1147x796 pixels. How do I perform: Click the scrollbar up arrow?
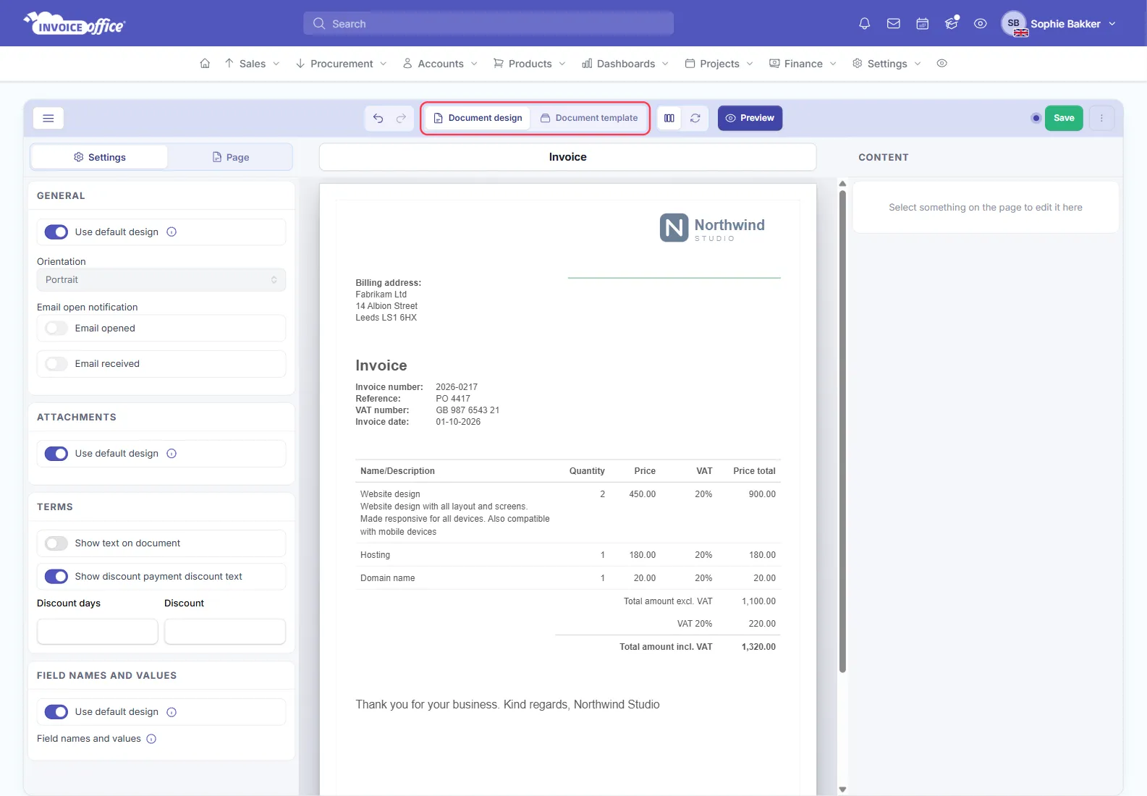pos(842,184)
